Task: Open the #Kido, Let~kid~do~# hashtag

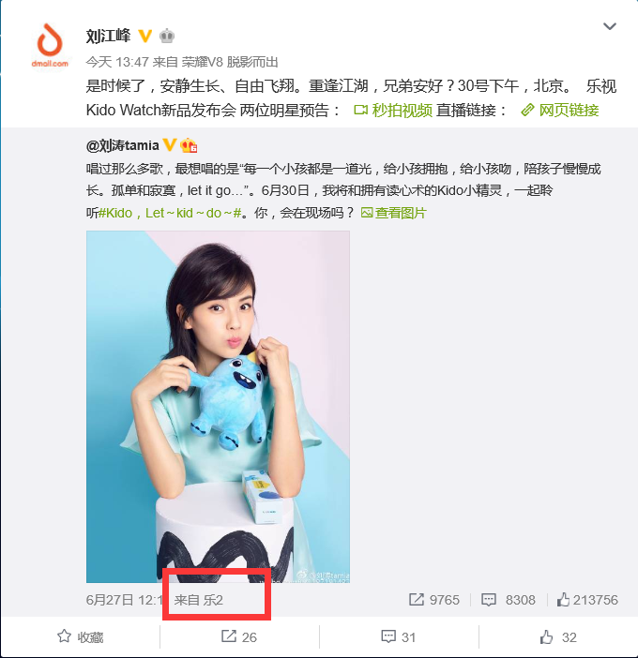Action: [171, 213]
